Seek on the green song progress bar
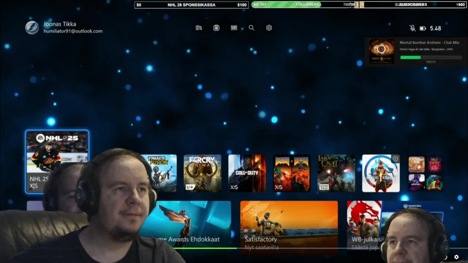 [x=431, y=57]
